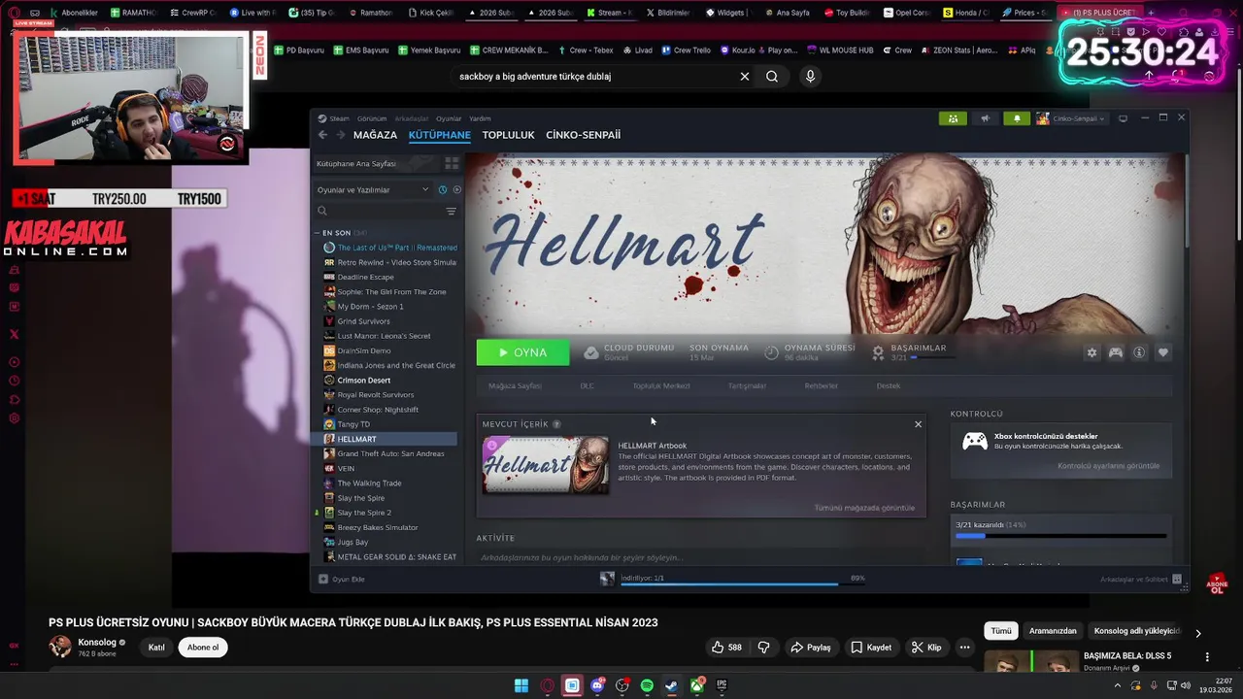Switch library to grid view icon

click(452, 163)
